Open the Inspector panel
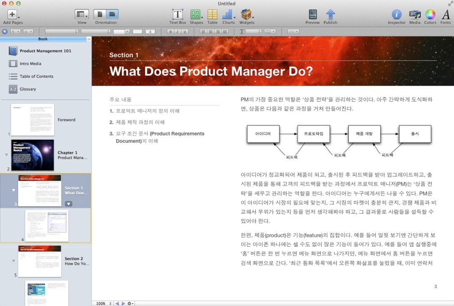Viewport: 454px width, 306px height. [x=397, y=15]
